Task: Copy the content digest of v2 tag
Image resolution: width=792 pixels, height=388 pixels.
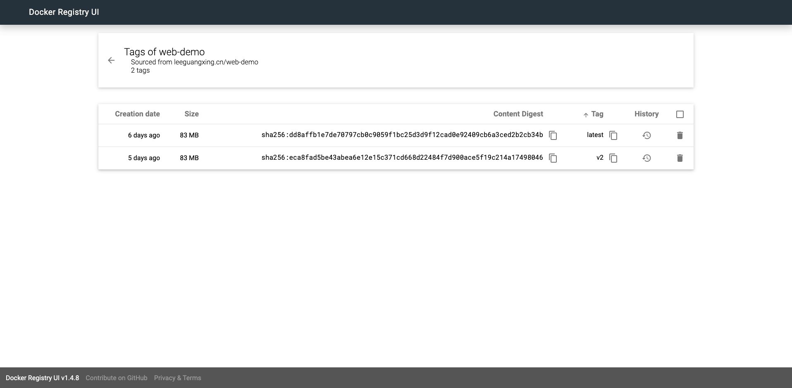Action: click(x=553, y=158)
